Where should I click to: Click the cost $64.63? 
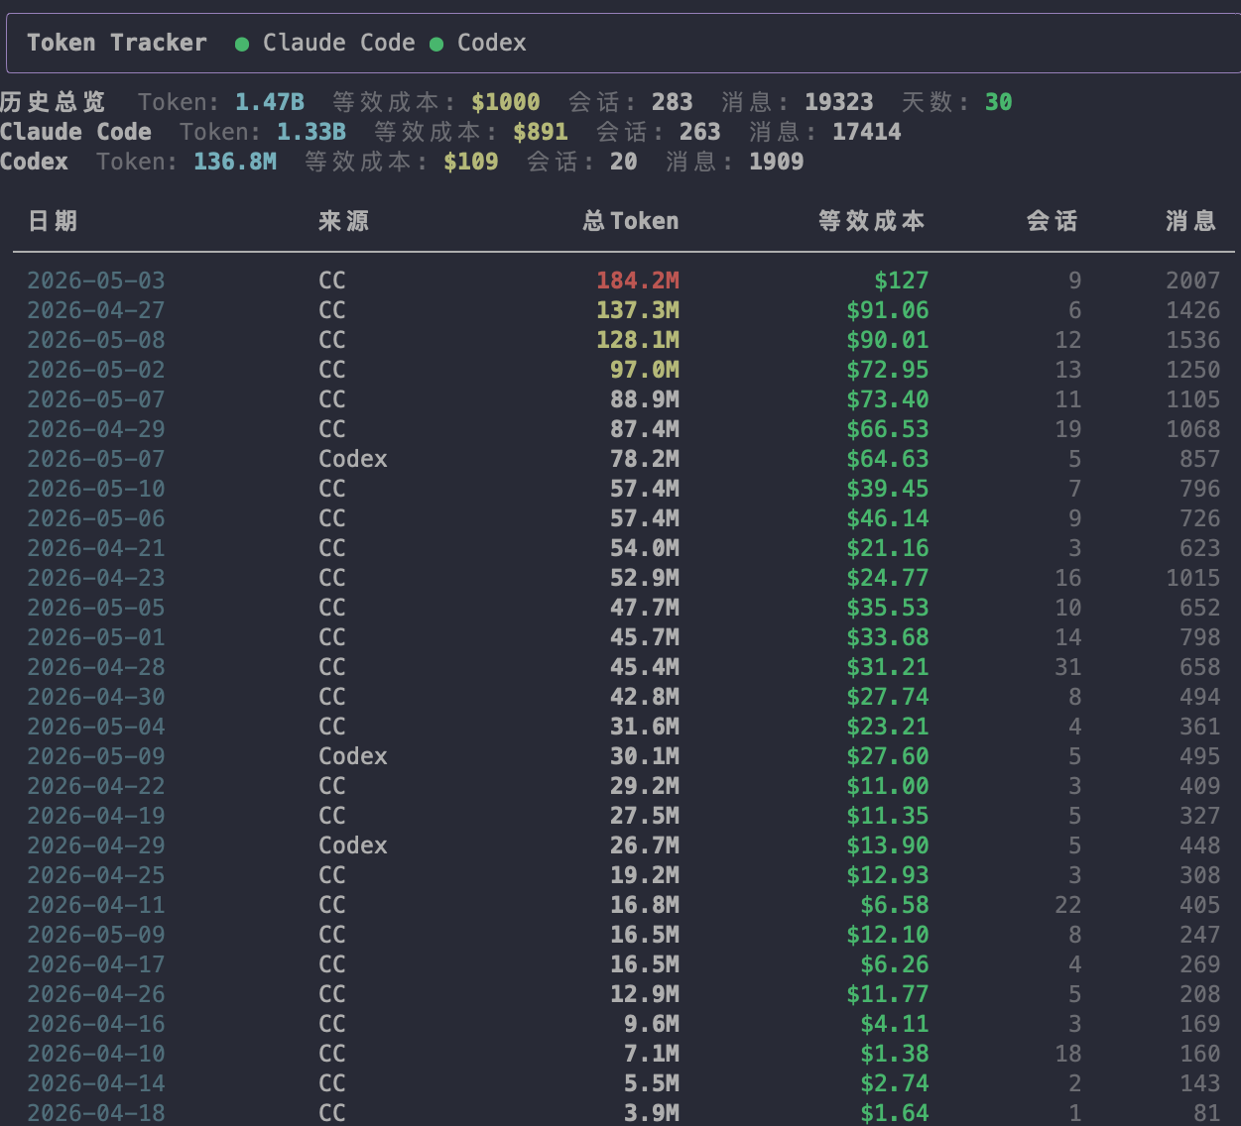click(888, 459)
